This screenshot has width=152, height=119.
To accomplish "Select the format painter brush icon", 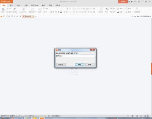I will click(15, 9).
